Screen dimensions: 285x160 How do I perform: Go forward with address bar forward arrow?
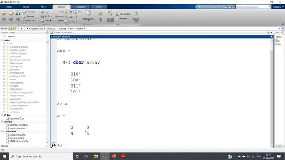click(x=6, y=28)
